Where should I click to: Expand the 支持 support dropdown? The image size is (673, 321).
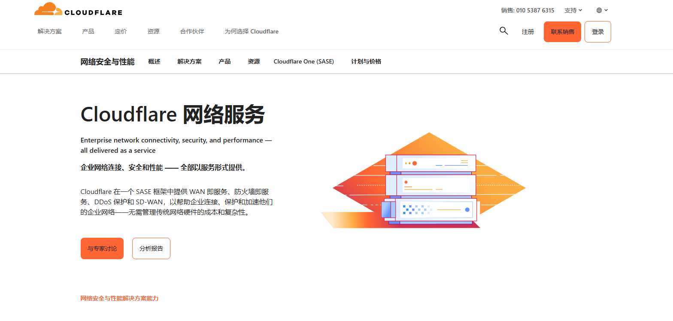point(573,10)
